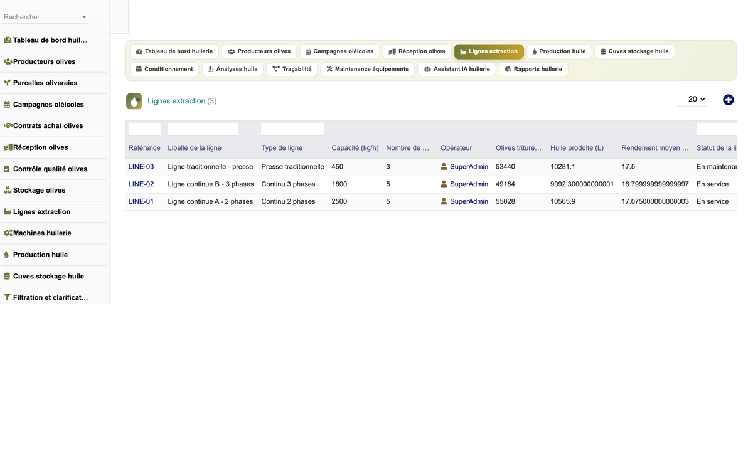Image resolution: width=753 pixels, height=466 pixels.
Task: Change rows per page dropdown showing 20
Action: coord(692,99)
